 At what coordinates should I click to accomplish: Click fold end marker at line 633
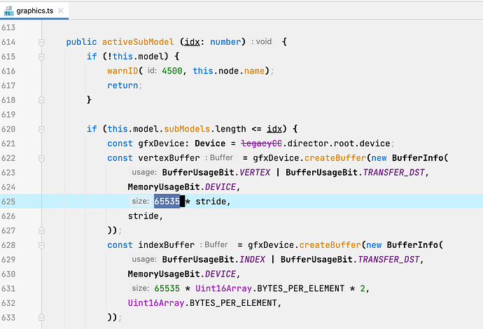(41, 317)
